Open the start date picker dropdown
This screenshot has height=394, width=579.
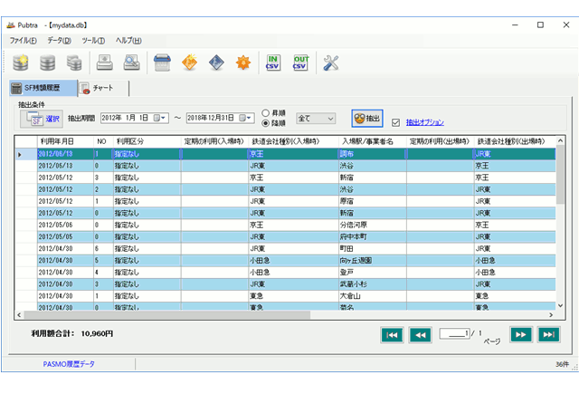click(164, 119)
